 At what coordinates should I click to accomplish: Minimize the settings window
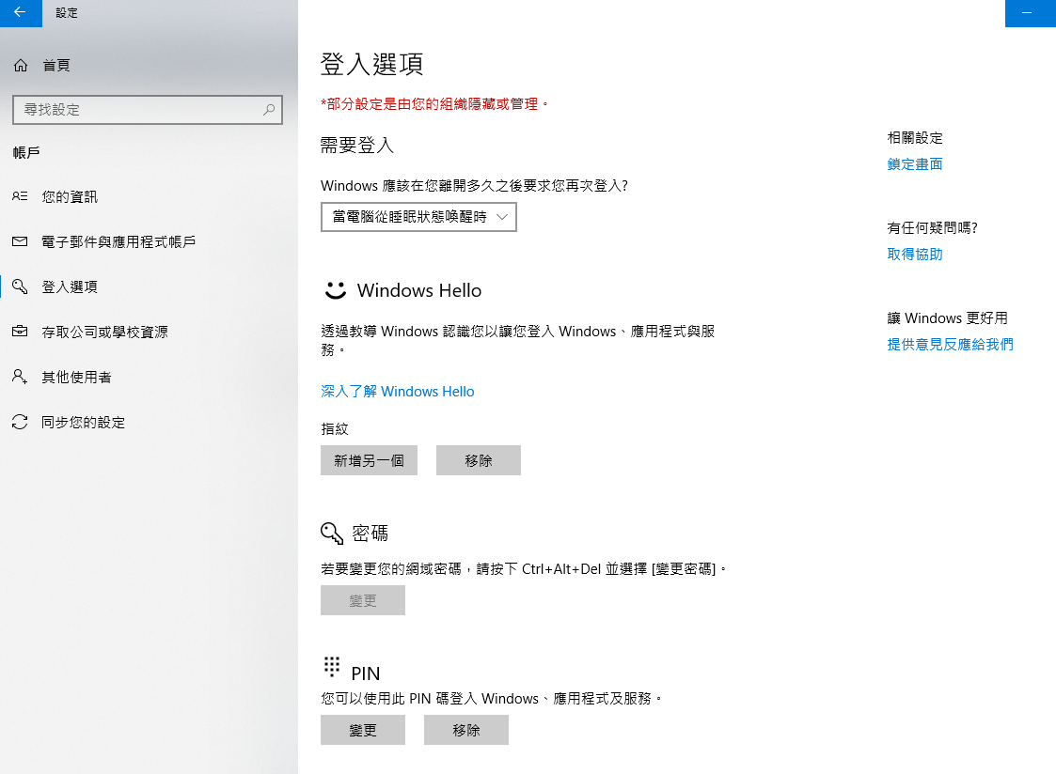coord(1027,13)
